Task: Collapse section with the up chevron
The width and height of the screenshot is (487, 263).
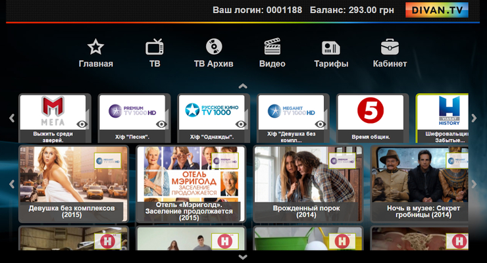Action: [243, 86]
